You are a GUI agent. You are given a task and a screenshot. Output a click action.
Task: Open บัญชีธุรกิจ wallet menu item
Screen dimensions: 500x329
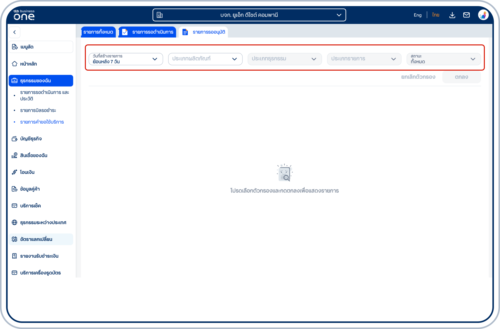tap(31, 139)
